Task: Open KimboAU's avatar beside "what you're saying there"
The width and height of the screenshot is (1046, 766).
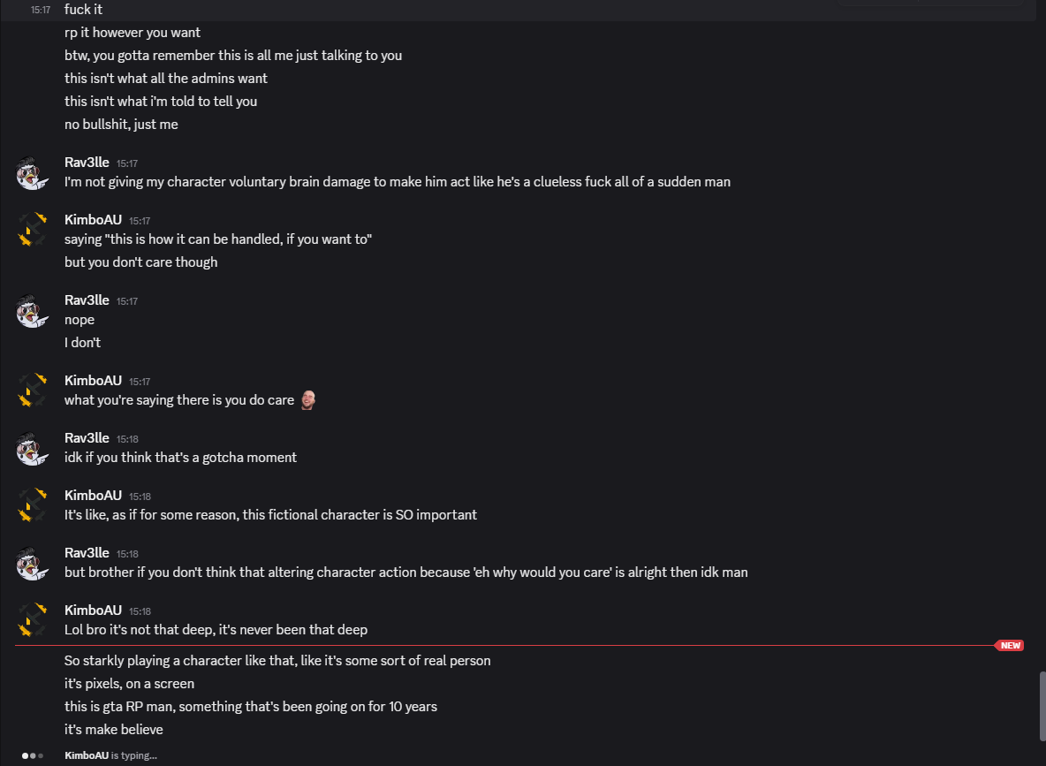Action: 32,391
